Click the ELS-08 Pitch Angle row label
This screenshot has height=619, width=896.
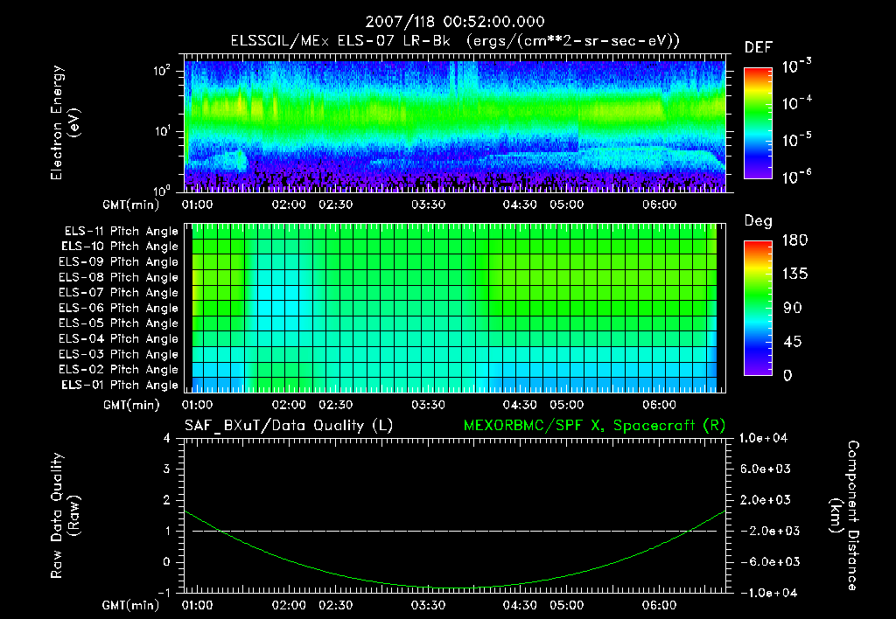(x=119, y=277)
